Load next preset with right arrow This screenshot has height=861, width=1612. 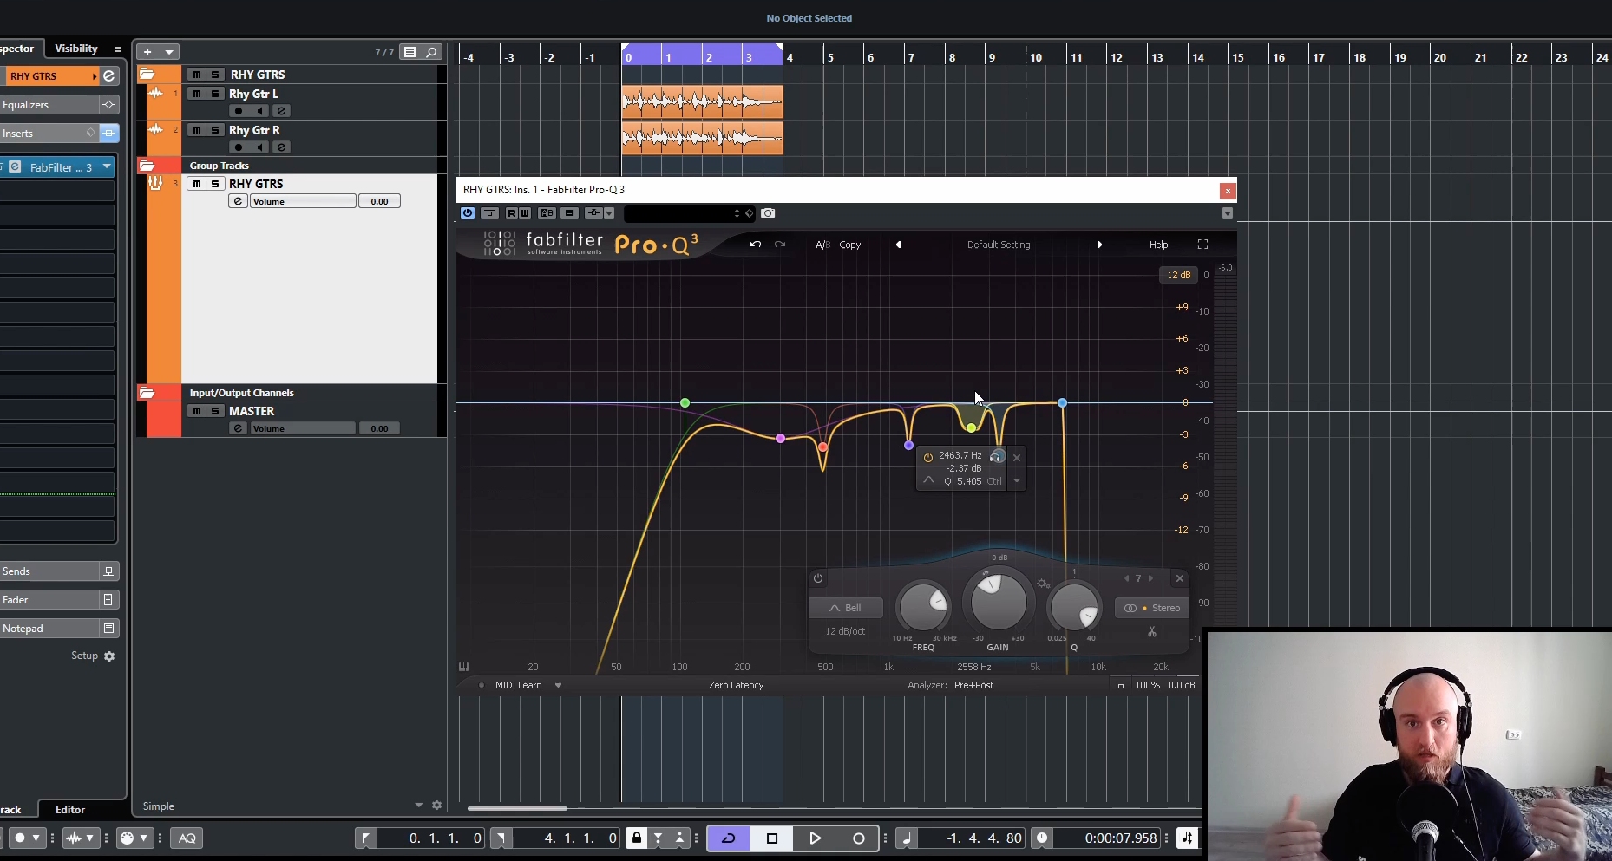click(1099, 245)
